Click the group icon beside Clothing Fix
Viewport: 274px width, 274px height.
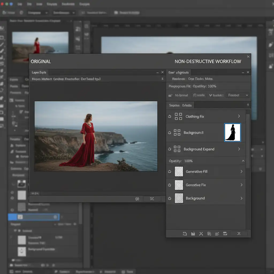178,116
